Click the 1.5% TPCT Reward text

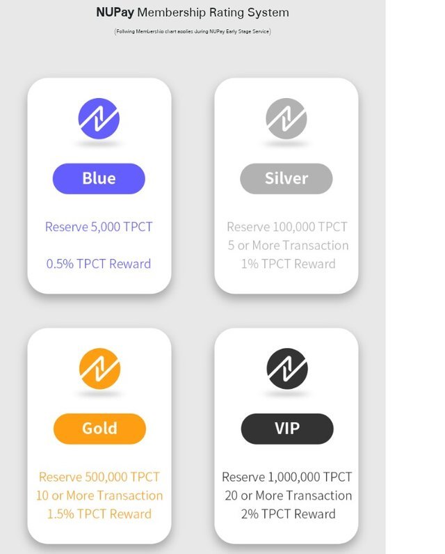click(99, 514)
